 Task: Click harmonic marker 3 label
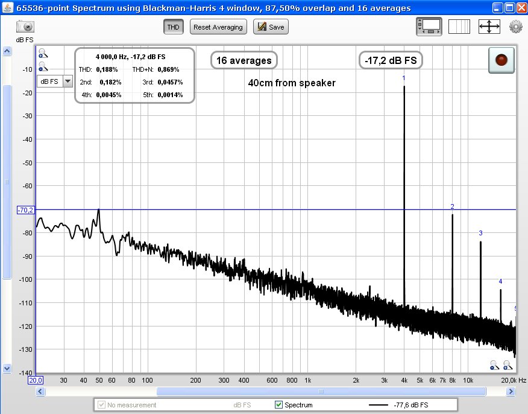point(480,233)
